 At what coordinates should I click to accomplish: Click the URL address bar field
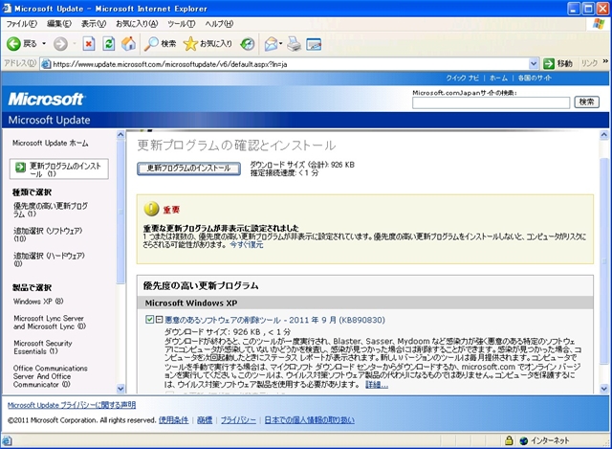coord(290,64)
